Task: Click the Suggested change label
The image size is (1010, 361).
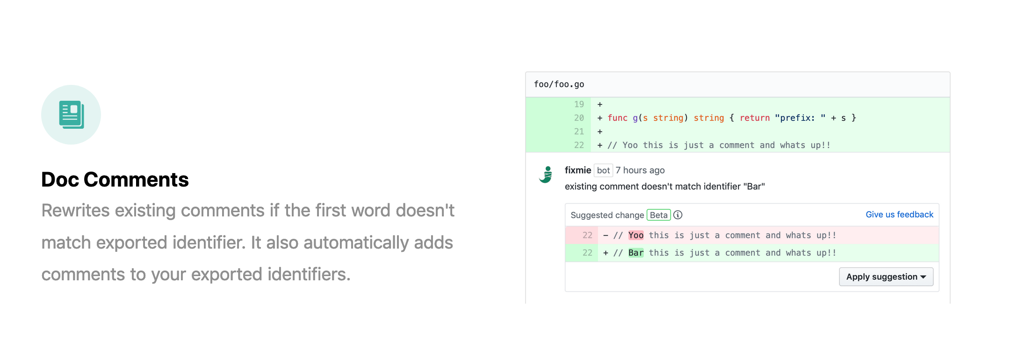Action: (607, 215)
